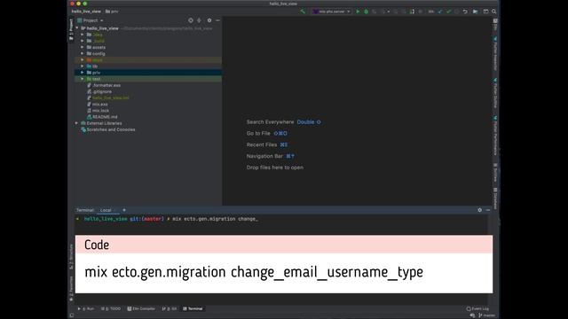Expand the test folder arrow
Viewport: 568px width, 319px height.
(83, 79)
